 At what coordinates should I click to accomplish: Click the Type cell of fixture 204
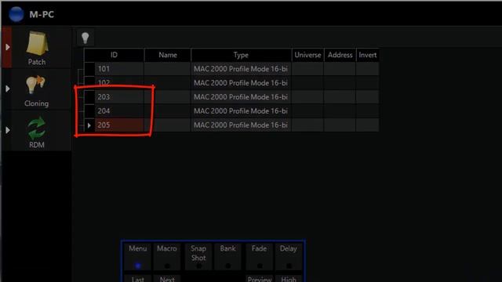pyautogui.click(x=241, y=111)
